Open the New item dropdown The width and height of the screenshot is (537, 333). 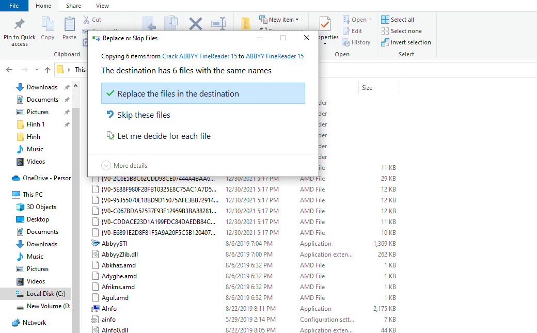tap(279, 20)
